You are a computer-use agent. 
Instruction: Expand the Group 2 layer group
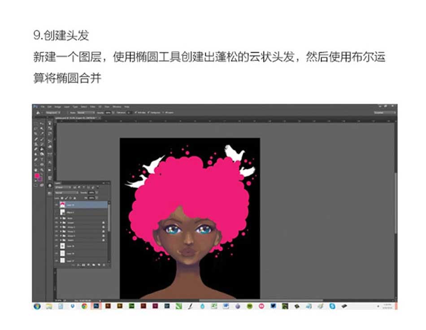[61, 231]
